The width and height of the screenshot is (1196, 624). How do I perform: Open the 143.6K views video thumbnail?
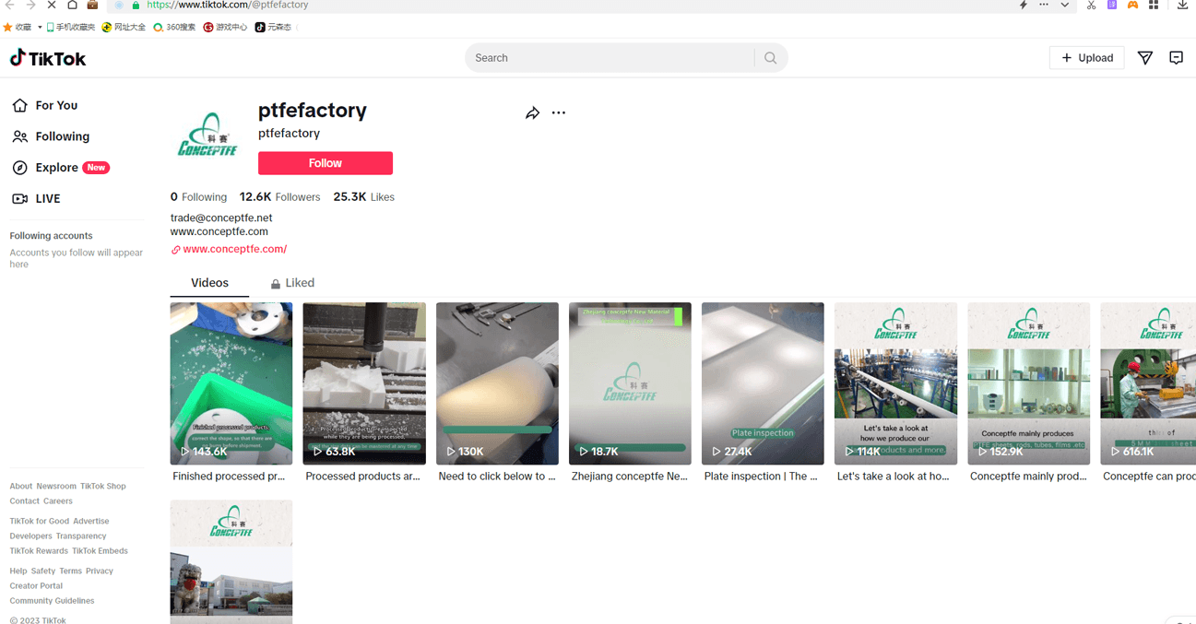click(231, 383)
